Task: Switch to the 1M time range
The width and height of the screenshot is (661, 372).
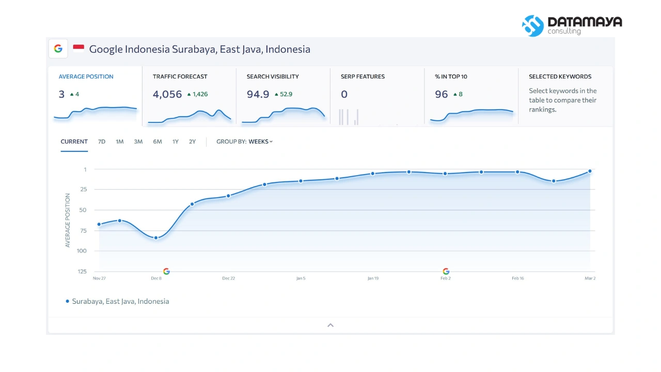Action: click(120, 142)
